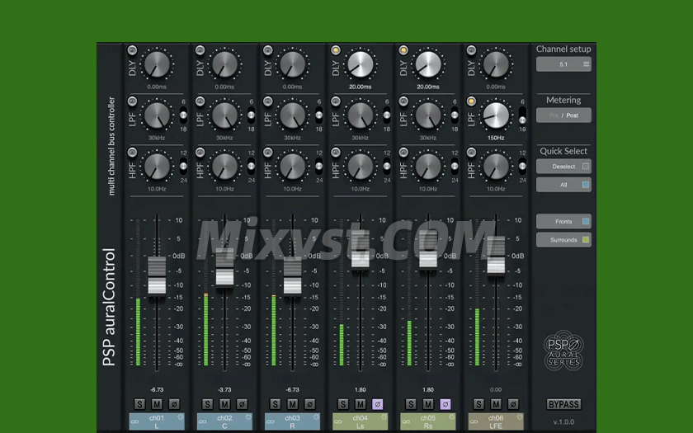Switch metering to Pre / Post

[x=563, y=115]
